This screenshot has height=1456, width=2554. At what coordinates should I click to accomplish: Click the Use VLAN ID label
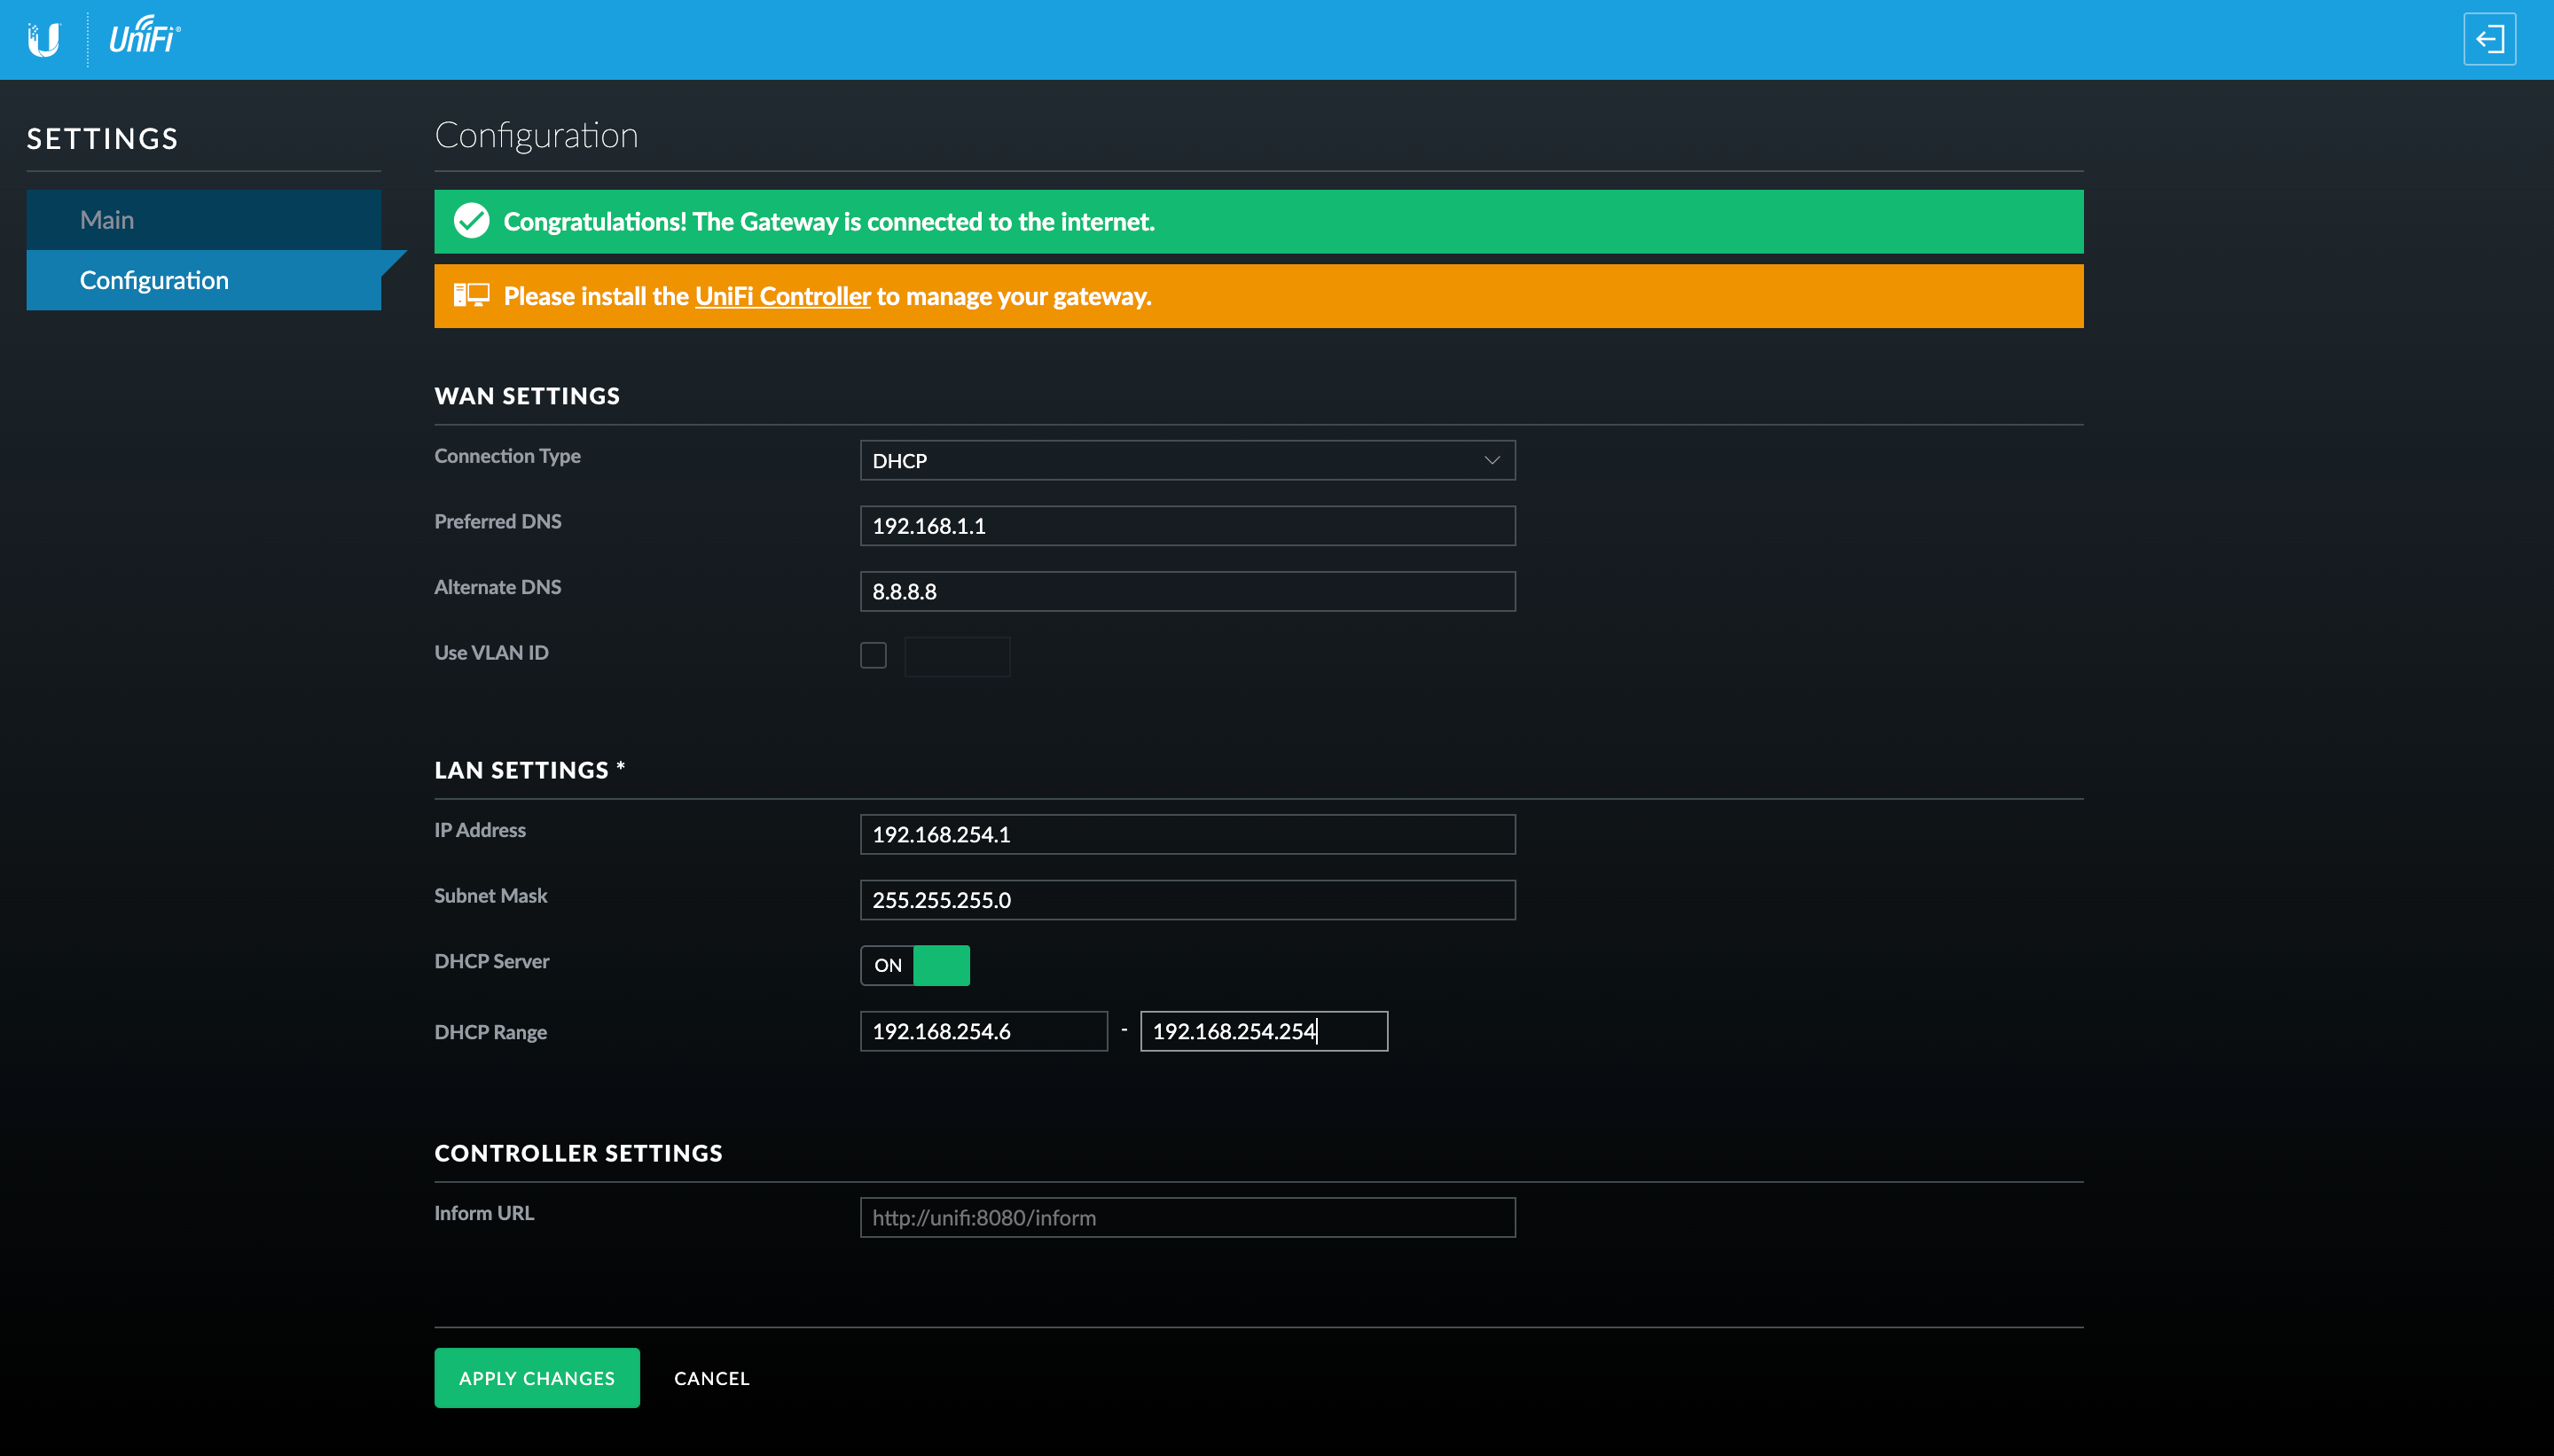tap(491, 652)
